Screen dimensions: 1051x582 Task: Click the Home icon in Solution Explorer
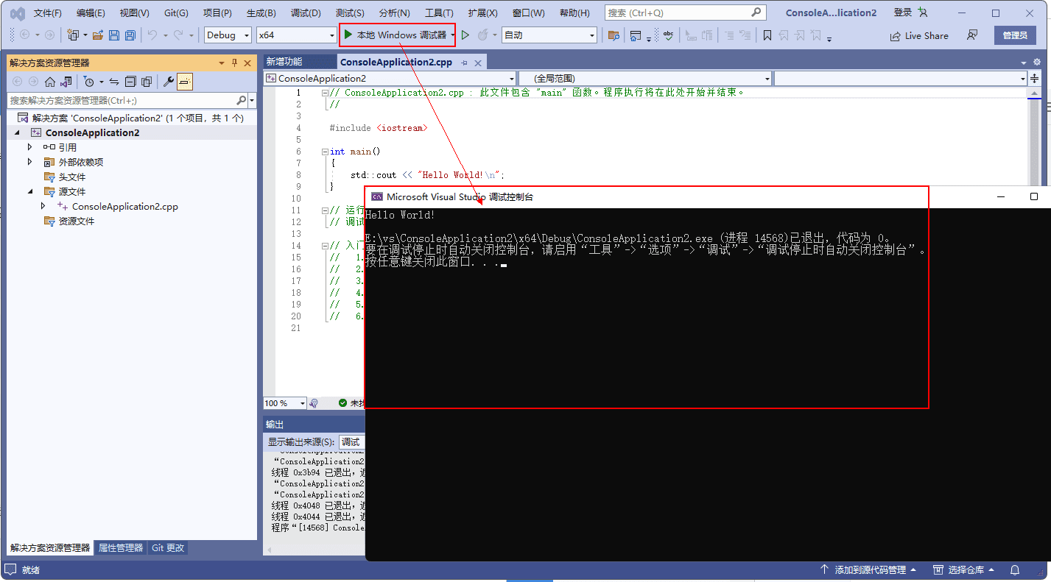click(x=51, y=82)
